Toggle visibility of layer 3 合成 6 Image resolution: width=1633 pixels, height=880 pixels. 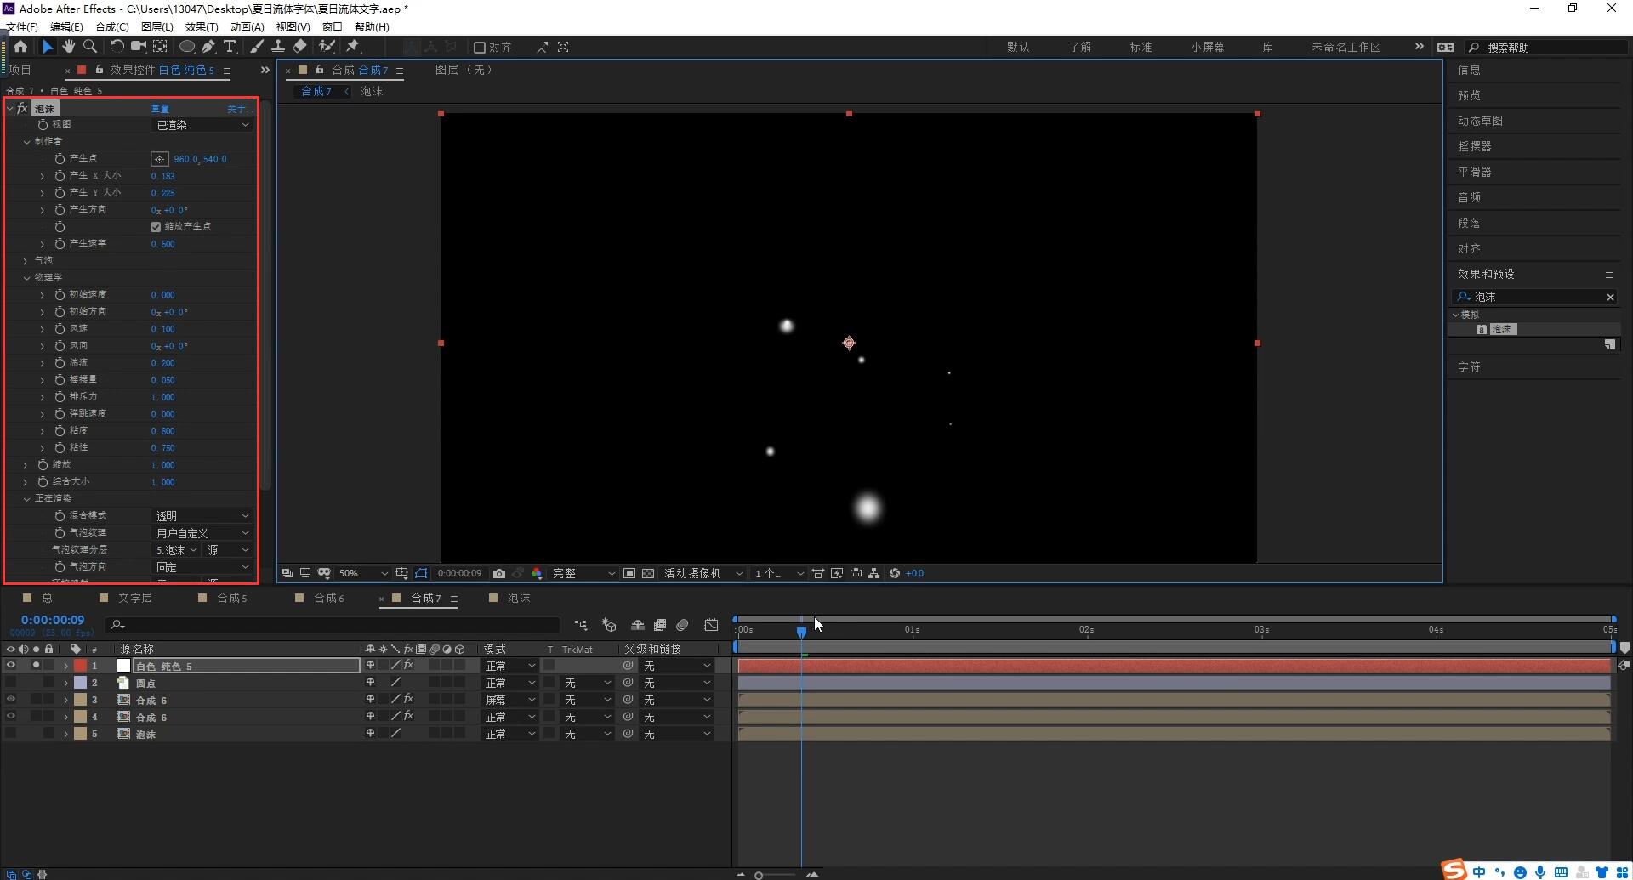11,700
